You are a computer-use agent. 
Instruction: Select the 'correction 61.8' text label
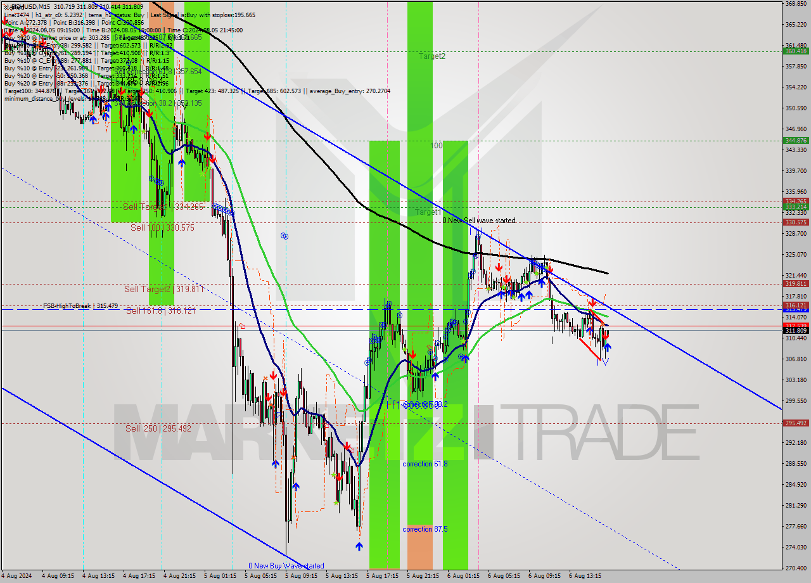[x=425, y=464]
